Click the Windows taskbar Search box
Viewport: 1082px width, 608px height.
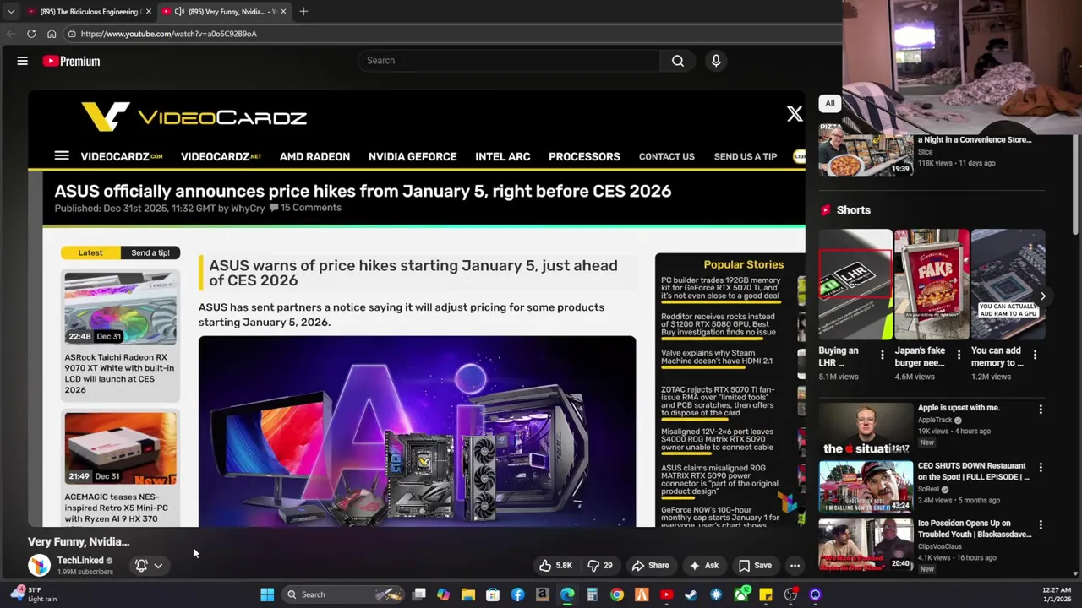(x=342, y=594)
